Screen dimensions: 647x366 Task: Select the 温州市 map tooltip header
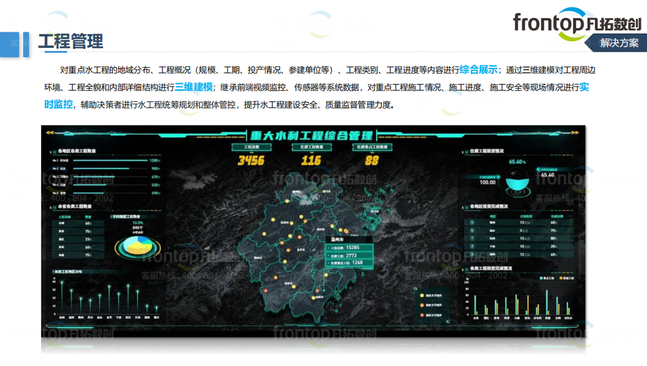coord(340,239)
